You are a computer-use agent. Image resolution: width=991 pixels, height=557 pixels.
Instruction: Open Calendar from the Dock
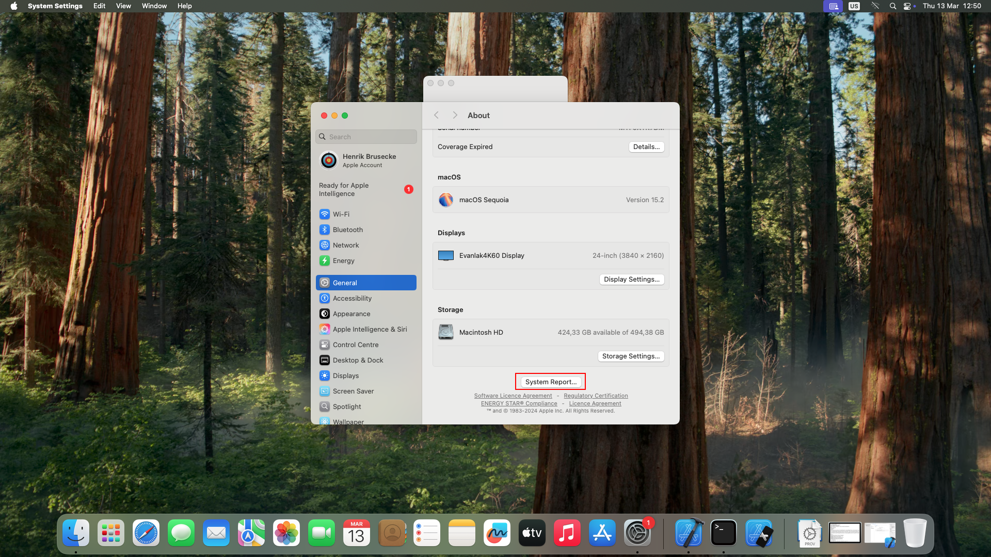click(x=357, y=533)
